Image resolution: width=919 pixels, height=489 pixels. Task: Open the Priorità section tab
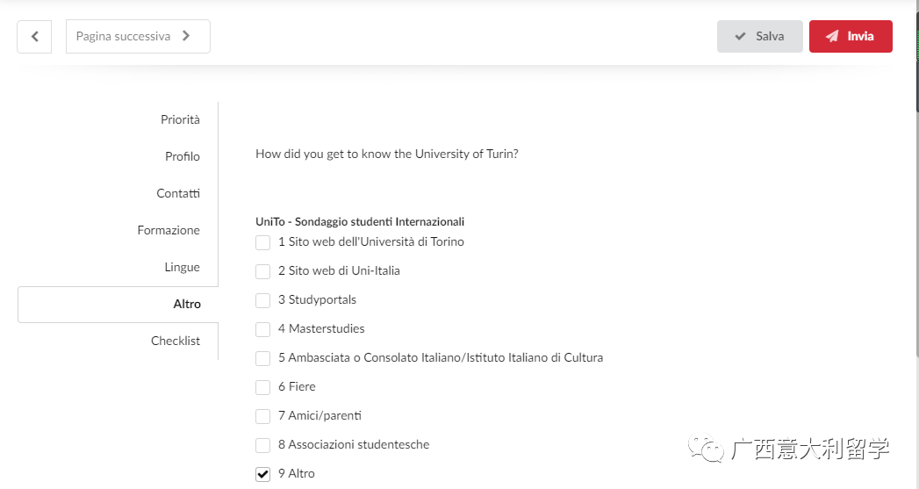click(x=180, y=119)
